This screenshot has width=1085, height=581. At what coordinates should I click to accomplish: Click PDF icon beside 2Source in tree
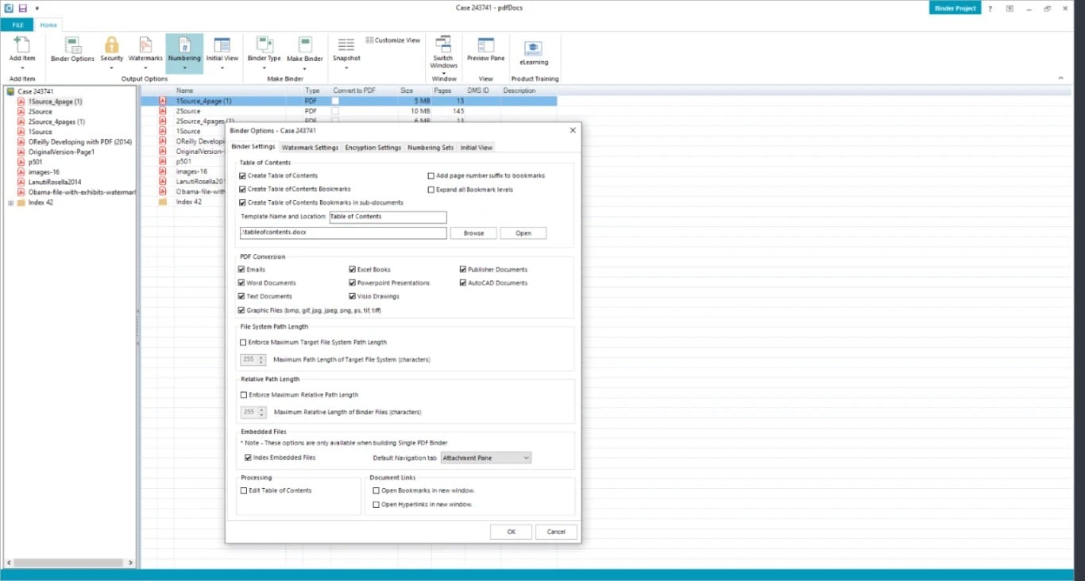tap(21, 112)
